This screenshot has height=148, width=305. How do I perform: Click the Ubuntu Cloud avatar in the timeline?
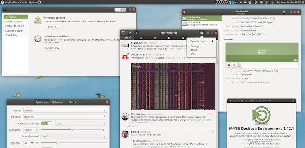(x=125, y=57)
